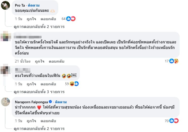Open reactions on the 17-reaction comment

(174, 61)
